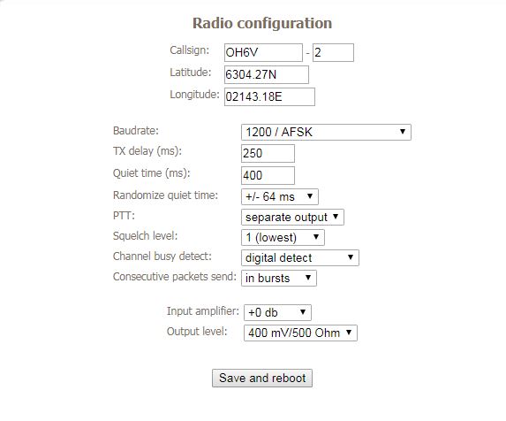Click the Quiet time input field
This screenshot has height=421, width=506.
[268, 175]
